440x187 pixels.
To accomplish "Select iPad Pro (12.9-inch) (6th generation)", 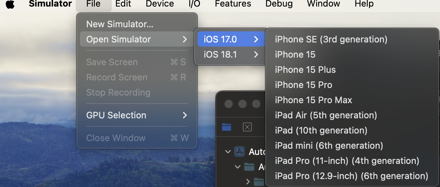I will coord(352,176).
